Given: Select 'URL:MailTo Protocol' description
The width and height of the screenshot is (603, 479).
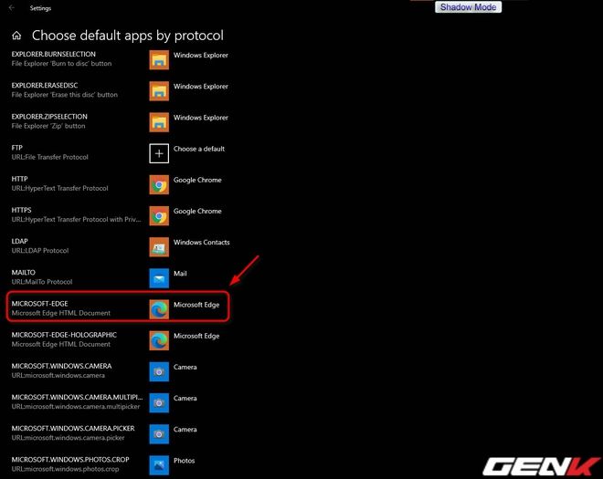Looking at the screenshot, I should coord(42,282).
